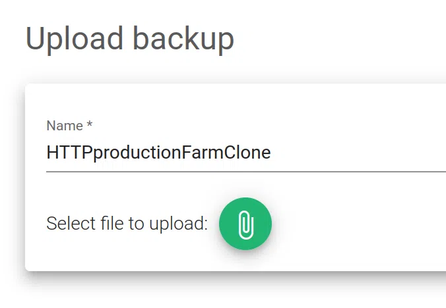
Task: Click the word 'backup' in the title
Action: click(x=183, y=39)
